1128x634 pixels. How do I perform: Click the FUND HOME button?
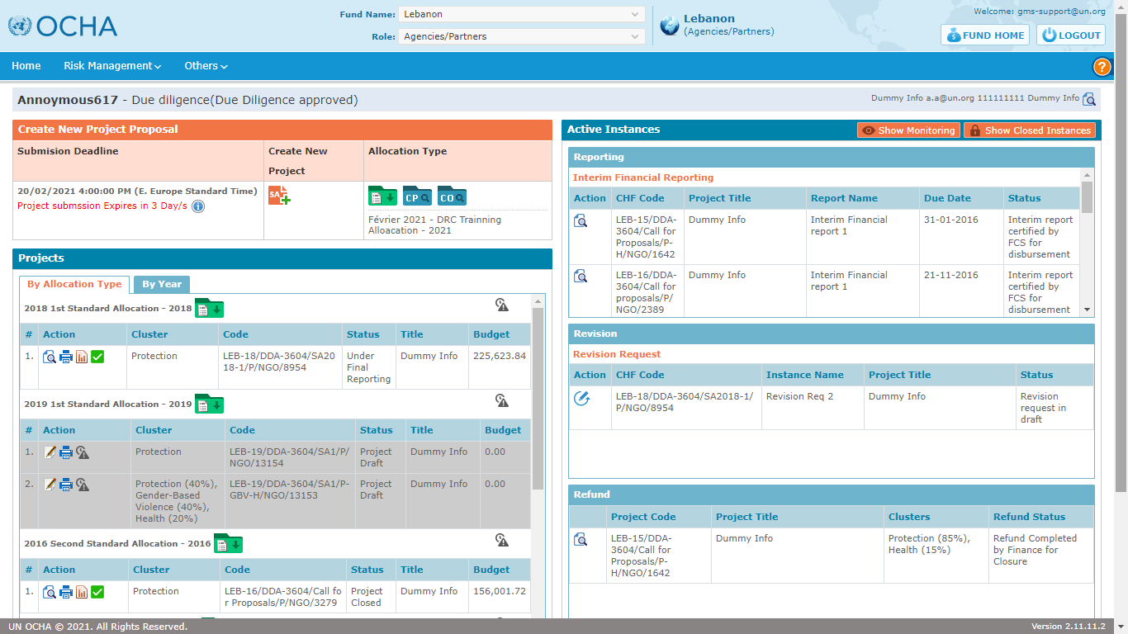click(984, 35)
